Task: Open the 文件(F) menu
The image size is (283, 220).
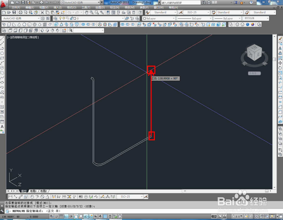Action: point(16,7)
